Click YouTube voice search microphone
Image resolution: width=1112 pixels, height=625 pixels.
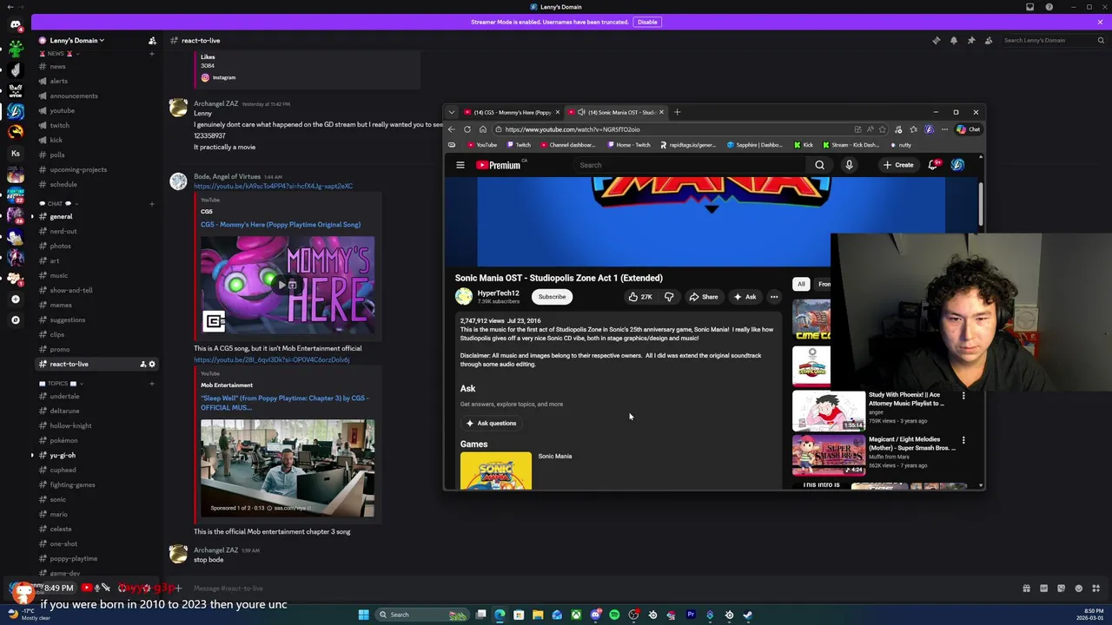(x=849, y=165)
